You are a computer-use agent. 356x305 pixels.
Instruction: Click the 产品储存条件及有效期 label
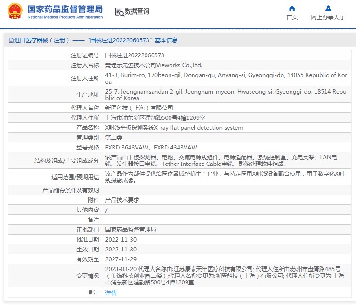(71, 190)
